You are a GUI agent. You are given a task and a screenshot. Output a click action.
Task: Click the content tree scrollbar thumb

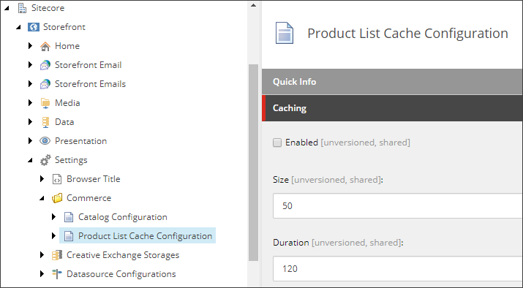click(254, 163)
